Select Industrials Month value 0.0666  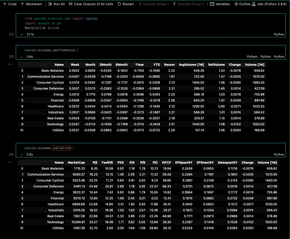click(90, 112)
